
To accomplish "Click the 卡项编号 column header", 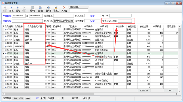I will [x=88, y=27].
